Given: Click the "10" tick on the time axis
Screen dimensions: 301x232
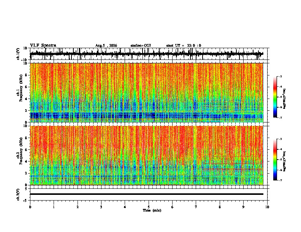Looking at the screenshot, I should tap(267, 207).
